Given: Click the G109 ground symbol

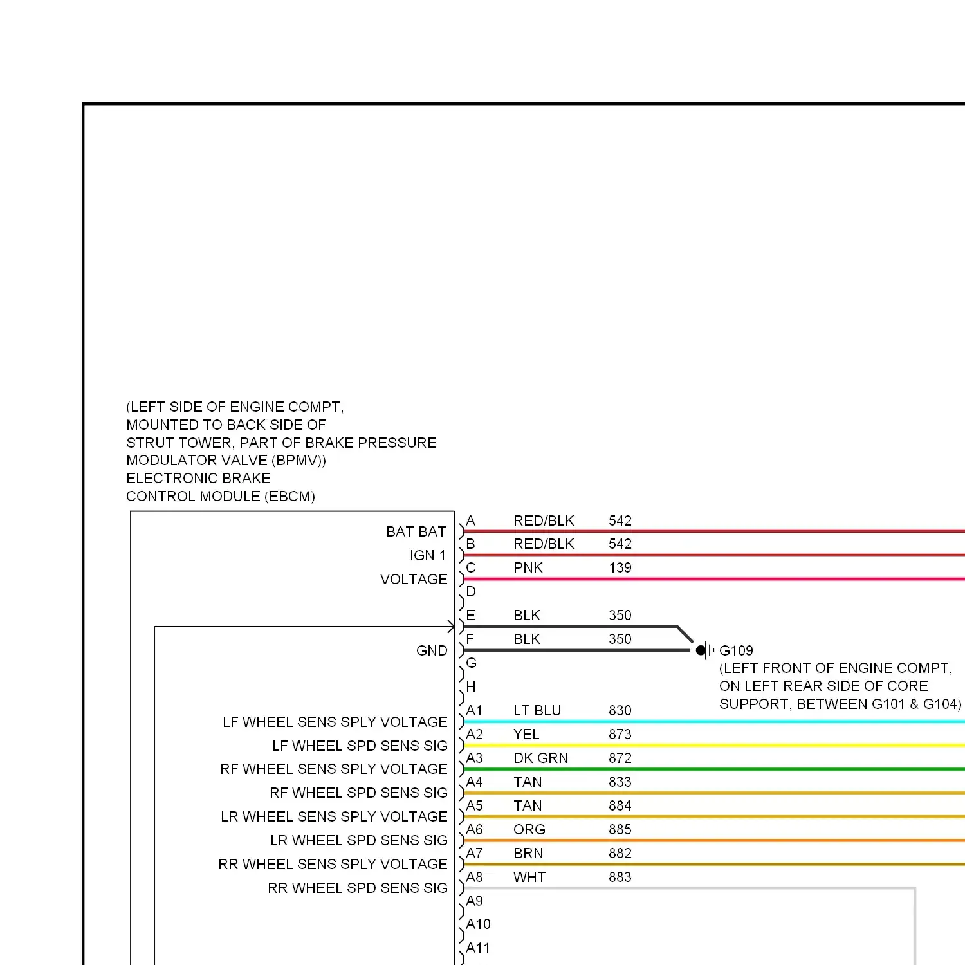Looking at the screenshot, I should click(705, 650).
